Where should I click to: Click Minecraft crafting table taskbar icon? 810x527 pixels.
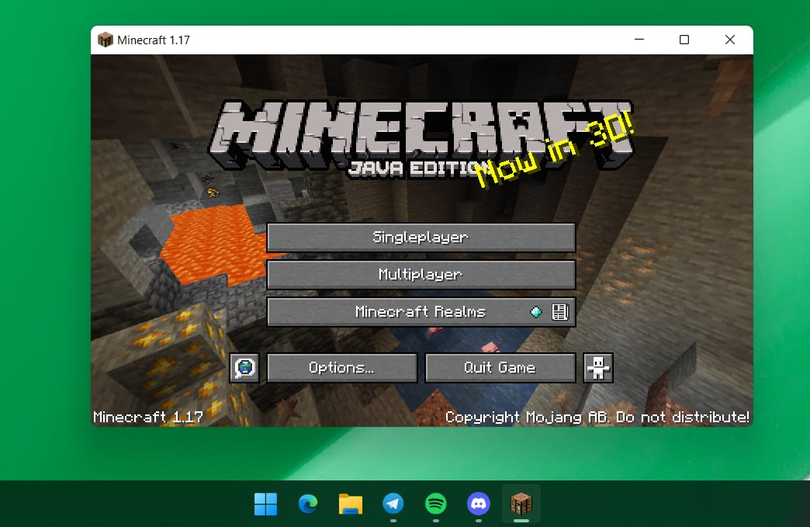click(x=521, y=504)
